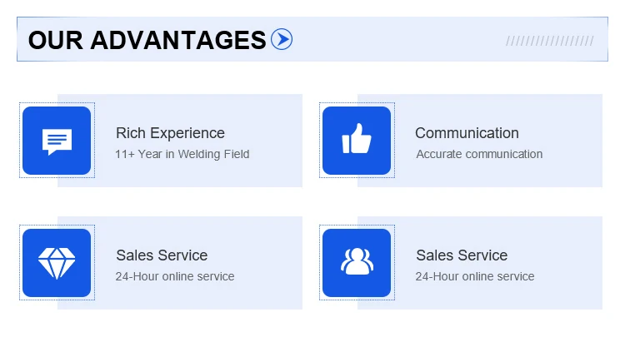Screen dimensions: 625x337
Task: Click the circled arrow beside OUR ADVANTAGES
Action: click(282, 39)
